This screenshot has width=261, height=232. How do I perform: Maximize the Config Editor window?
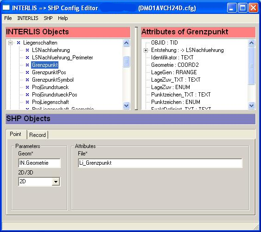(242, 8)
